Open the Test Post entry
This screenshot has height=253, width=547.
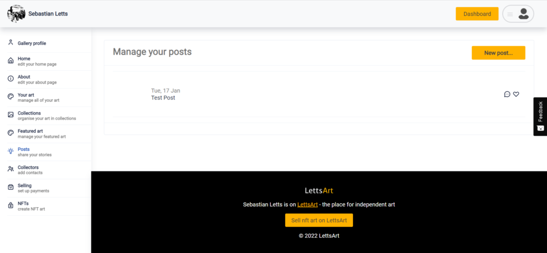pyautogui.click(x=163, y=98)
